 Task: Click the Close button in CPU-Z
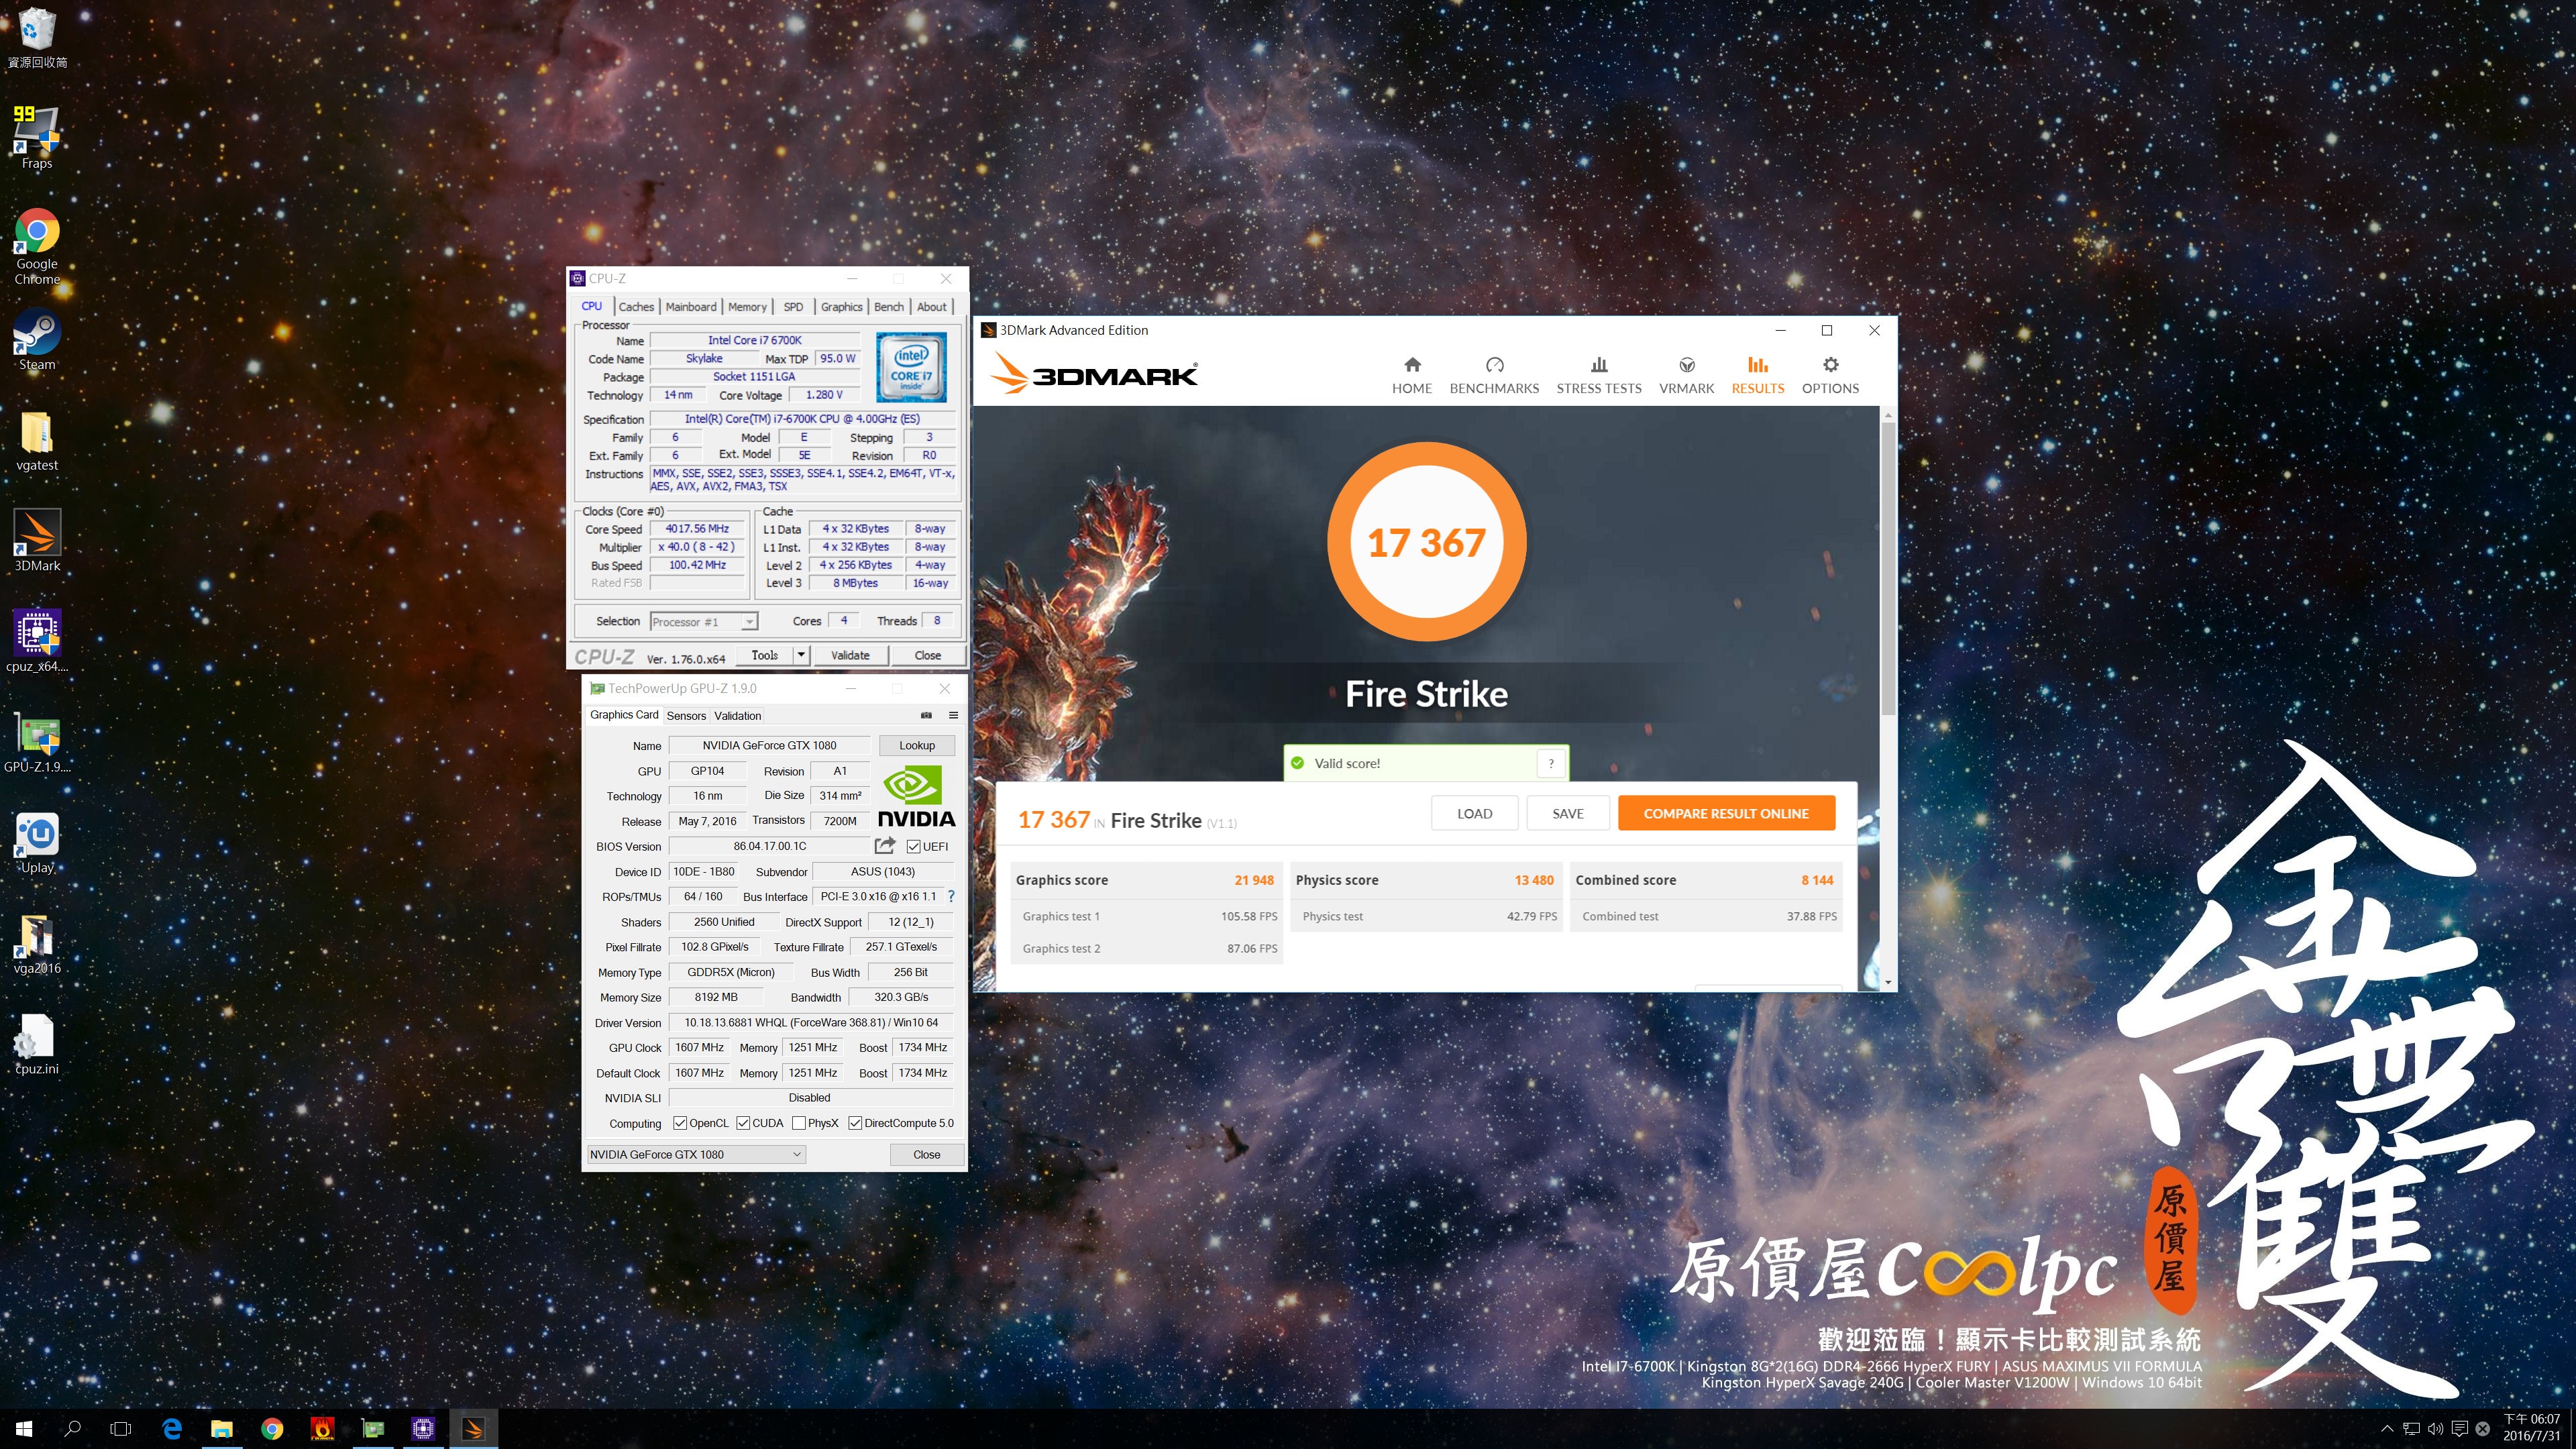pyautogui.click(x=927, y=655)
